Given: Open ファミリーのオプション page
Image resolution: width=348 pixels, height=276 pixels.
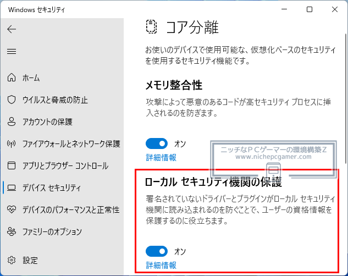Looking at the screenshot, I should click(x=52, y=231).
